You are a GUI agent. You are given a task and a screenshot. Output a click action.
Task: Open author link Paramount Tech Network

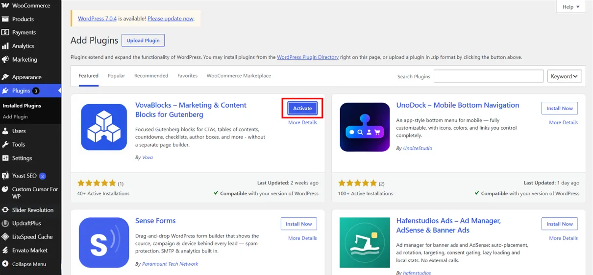click(x=170, y=264)
